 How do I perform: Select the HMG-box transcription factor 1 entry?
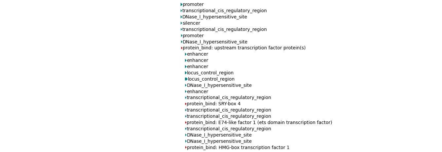(238, 148)
